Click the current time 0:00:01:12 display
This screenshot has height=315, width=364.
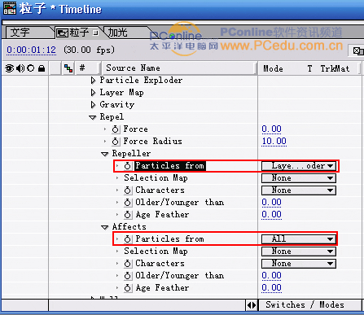coord(31,50)
